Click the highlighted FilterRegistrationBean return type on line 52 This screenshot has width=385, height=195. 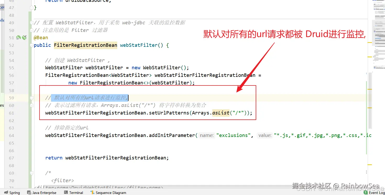pyautogui.click(x=86, y=45)
